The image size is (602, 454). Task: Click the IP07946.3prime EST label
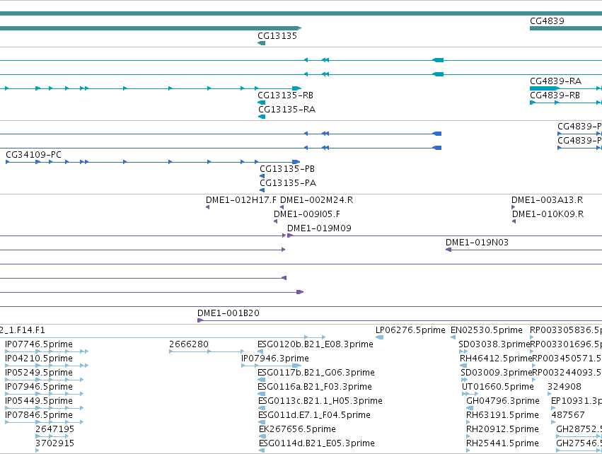[x=275, y=359]
